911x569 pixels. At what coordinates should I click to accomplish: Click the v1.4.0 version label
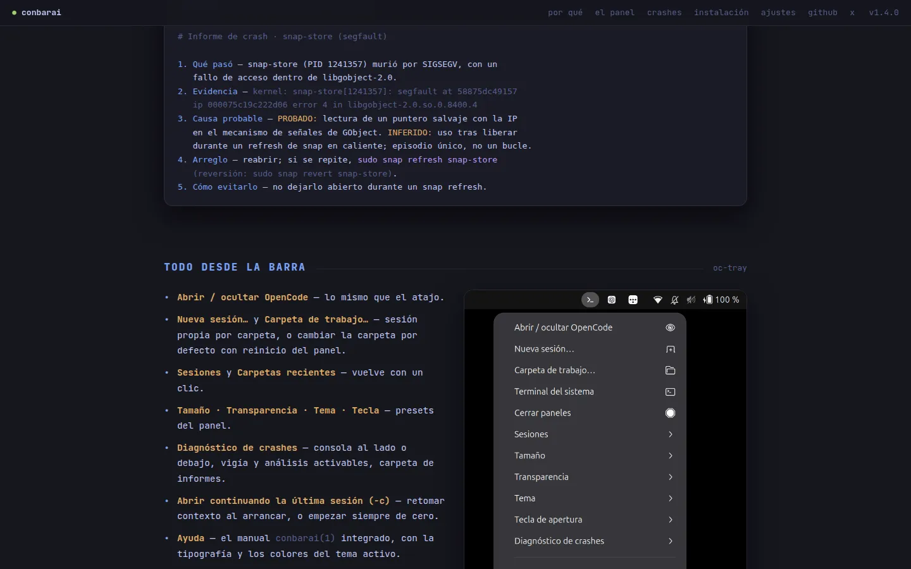(x=884, y=13)
